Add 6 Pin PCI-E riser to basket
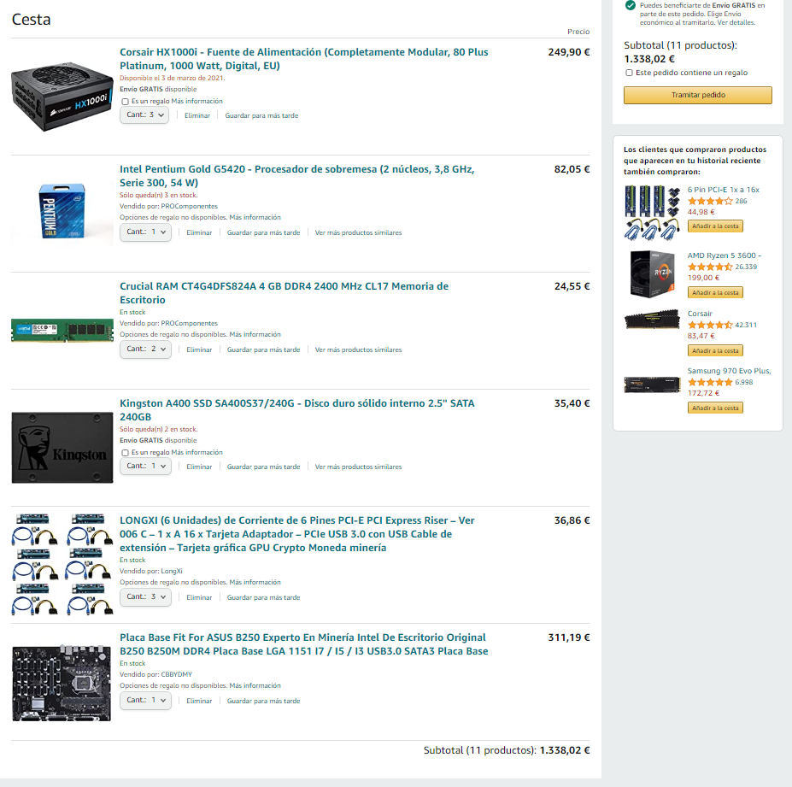This screenshot has height=787, width=792. pos(715,226)
